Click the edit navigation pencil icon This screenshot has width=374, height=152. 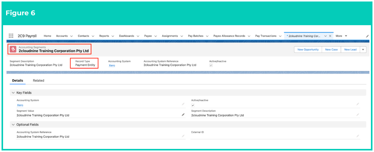[367, 36]
